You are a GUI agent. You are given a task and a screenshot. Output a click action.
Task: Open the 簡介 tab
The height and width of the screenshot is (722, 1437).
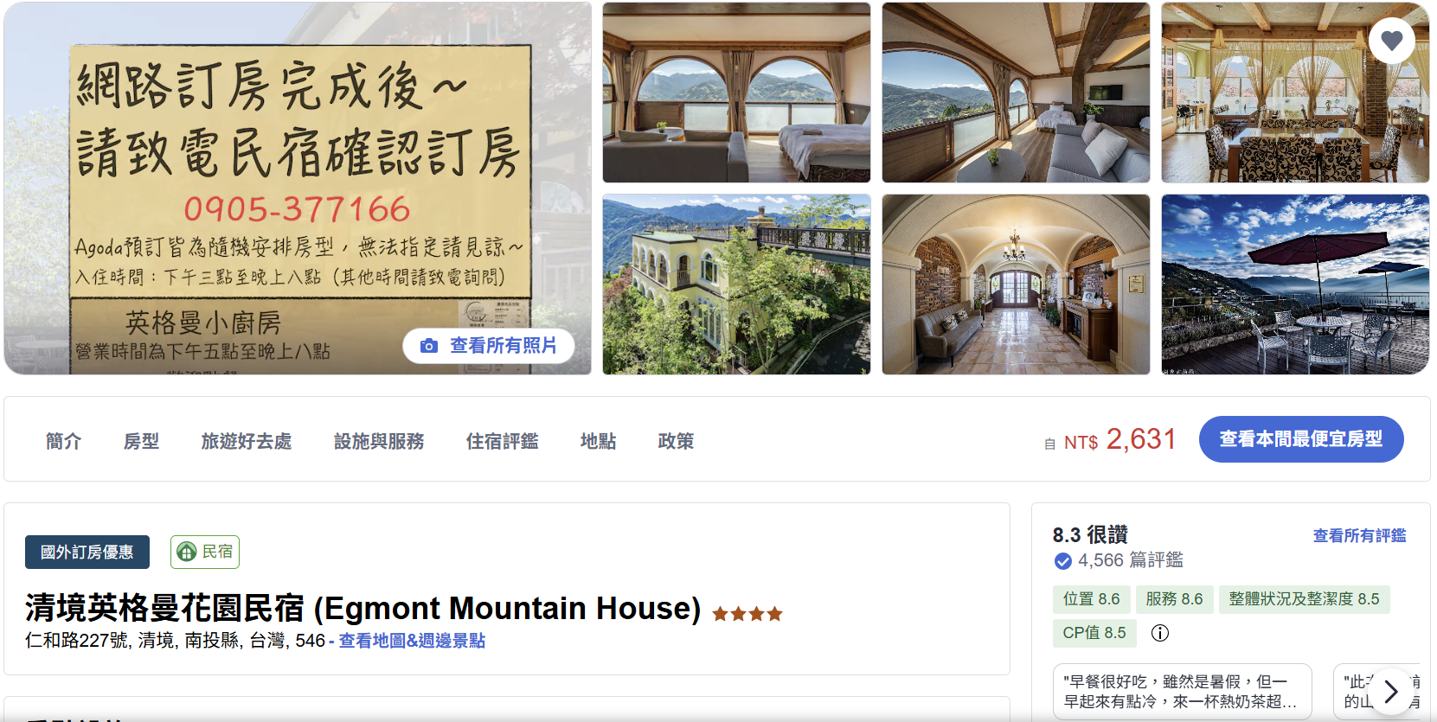64,441
